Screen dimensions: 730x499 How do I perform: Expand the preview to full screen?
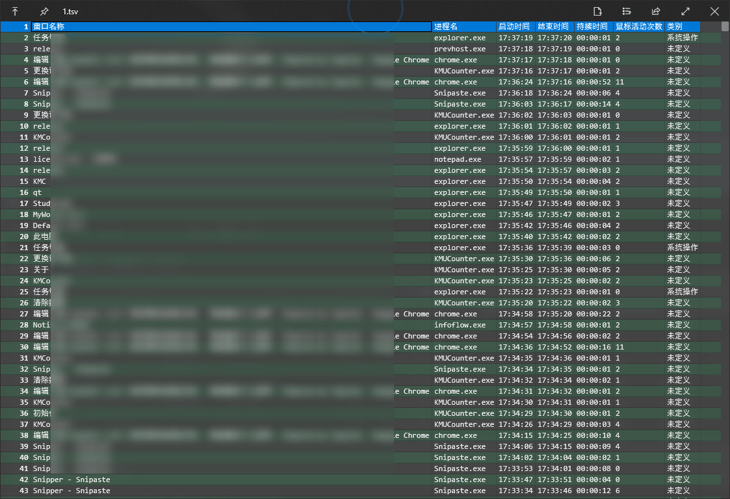coord(685,11)
